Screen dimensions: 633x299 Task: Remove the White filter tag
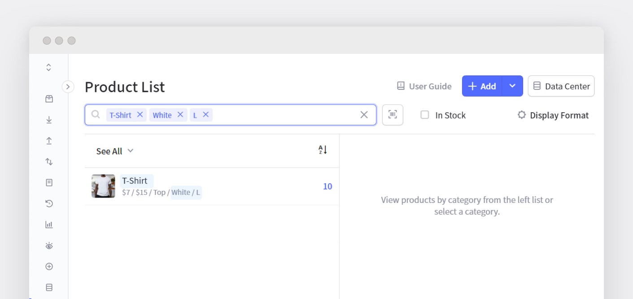tap(180, 114)
